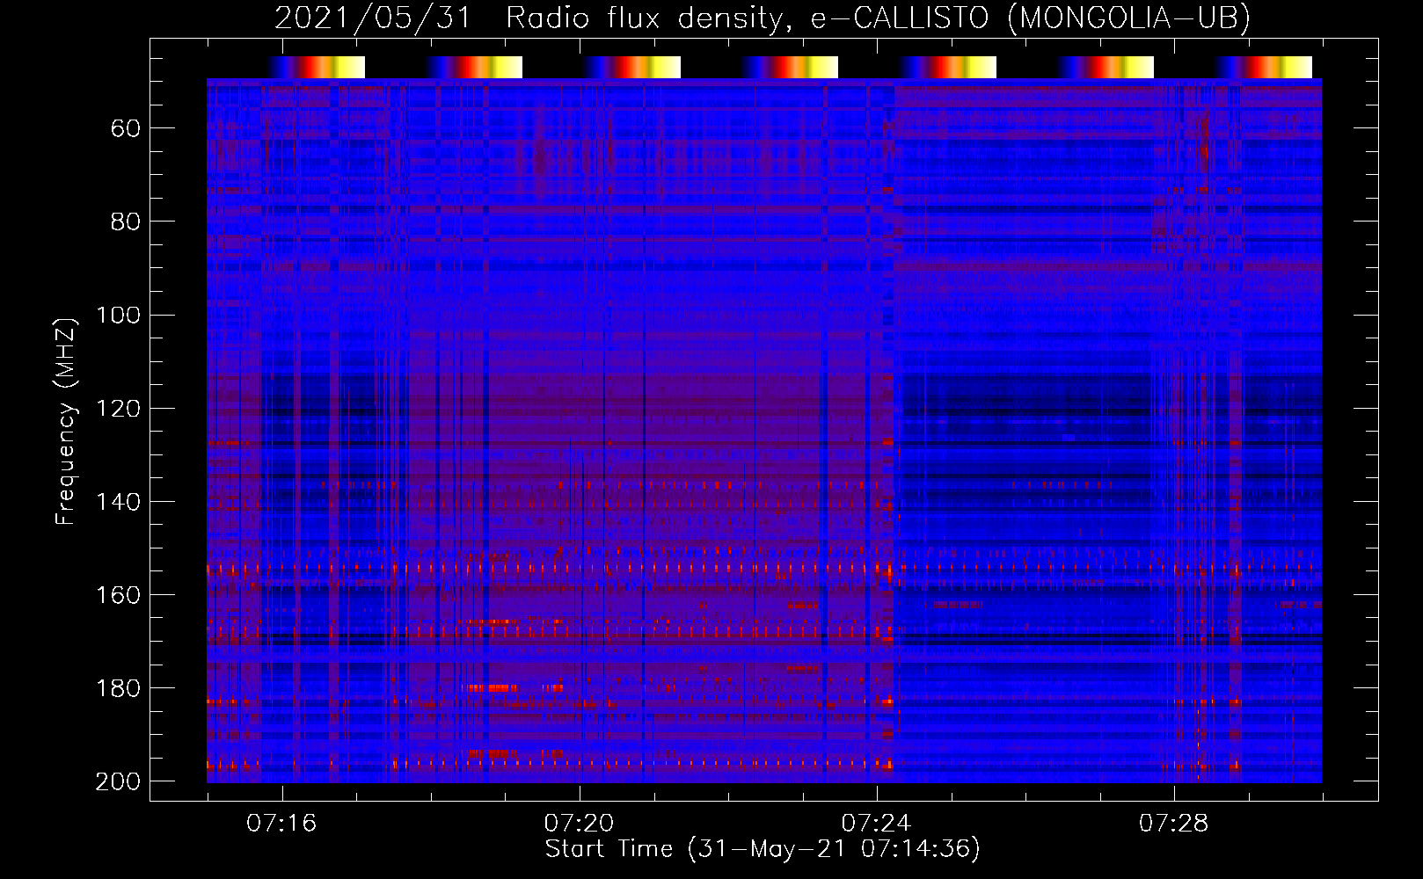
Task: Click the 180 frequency tick label
Action: pyautogui.click(x=119, y=688)
